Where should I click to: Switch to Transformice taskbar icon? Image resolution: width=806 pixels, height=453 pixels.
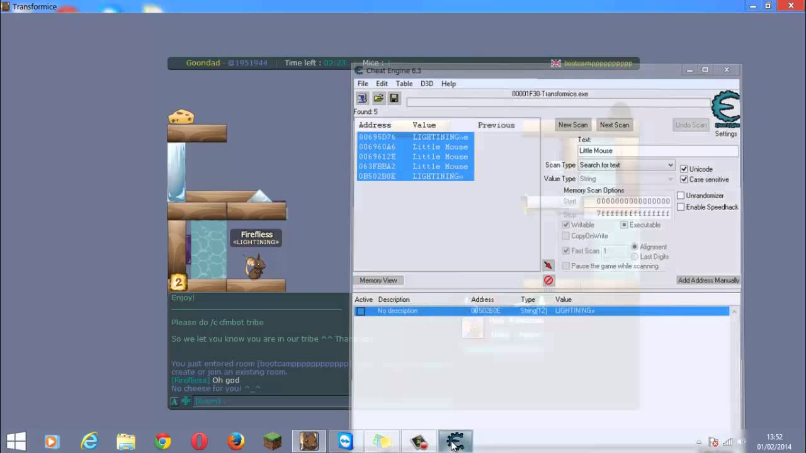click(x=309, y=442)
